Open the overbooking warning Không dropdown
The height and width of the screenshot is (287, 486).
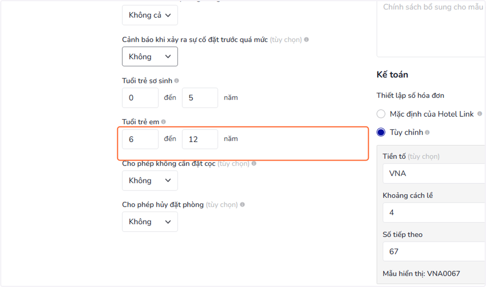pyautogui.click(x=150, y=56)
